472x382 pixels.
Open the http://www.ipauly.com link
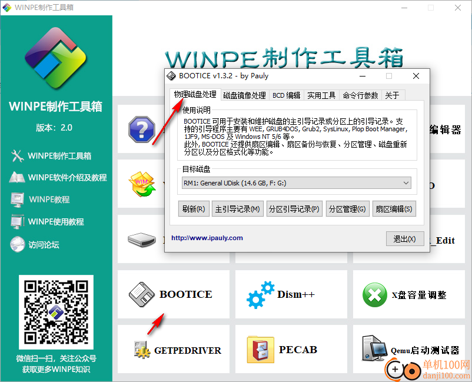click(x=207, y=238)
